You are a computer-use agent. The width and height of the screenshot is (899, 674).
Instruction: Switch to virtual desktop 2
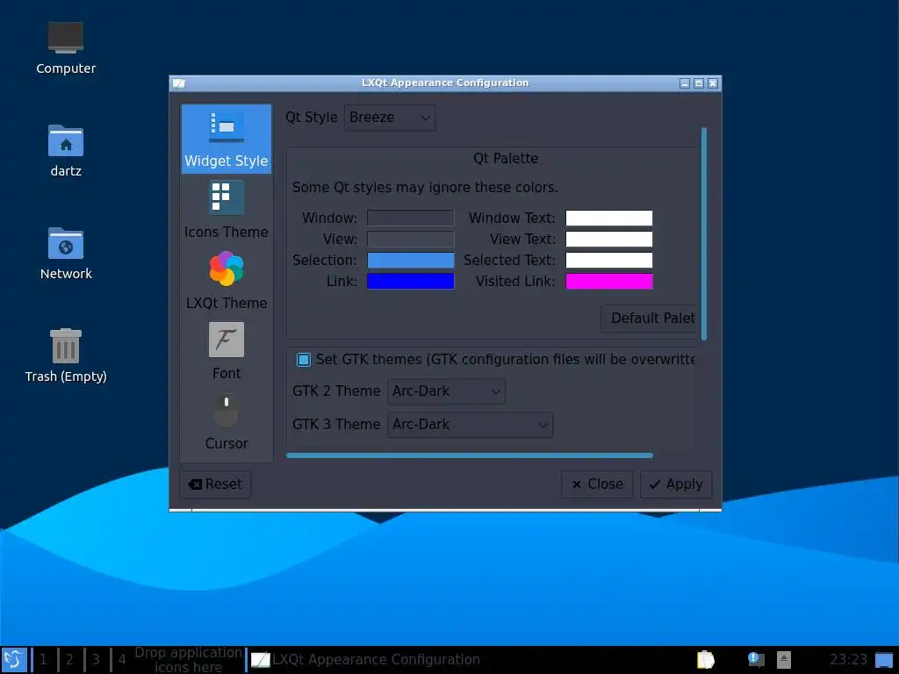(x=69, y=660)
